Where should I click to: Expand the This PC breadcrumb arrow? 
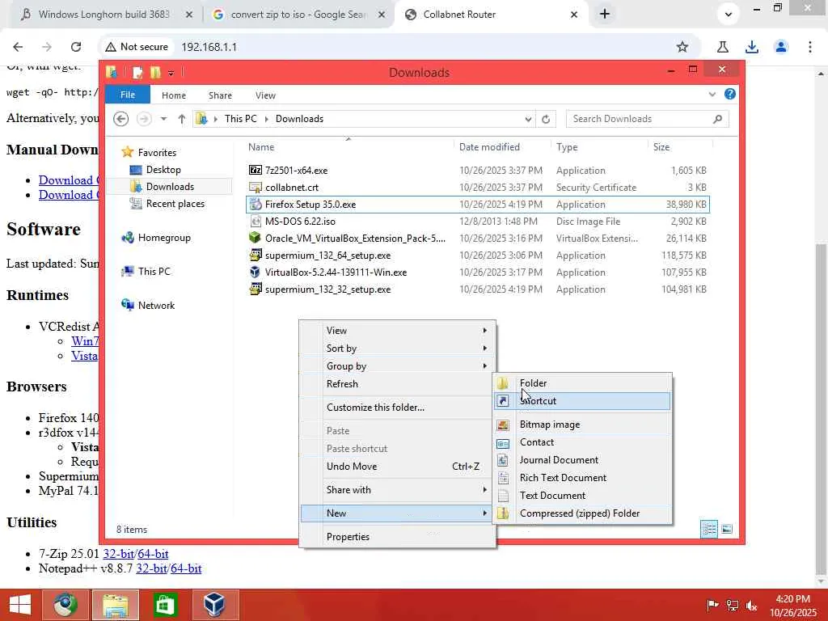click(266, 119)
